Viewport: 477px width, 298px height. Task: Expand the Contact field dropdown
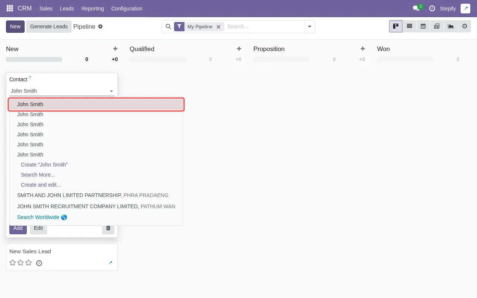[111, 91]
